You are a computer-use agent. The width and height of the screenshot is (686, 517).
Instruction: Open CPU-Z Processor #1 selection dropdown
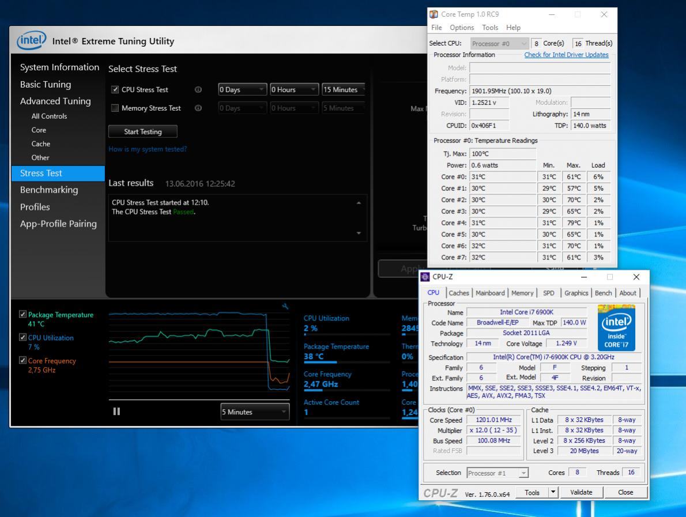(x=497, y=473)
